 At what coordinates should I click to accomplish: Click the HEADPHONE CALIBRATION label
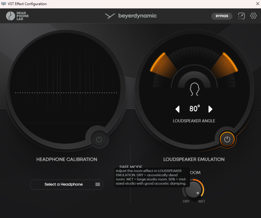67,160
